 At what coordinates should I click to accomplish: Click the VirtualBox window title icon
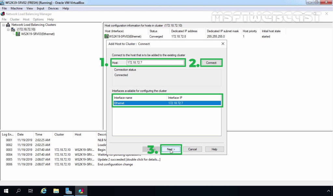(2, 3)
